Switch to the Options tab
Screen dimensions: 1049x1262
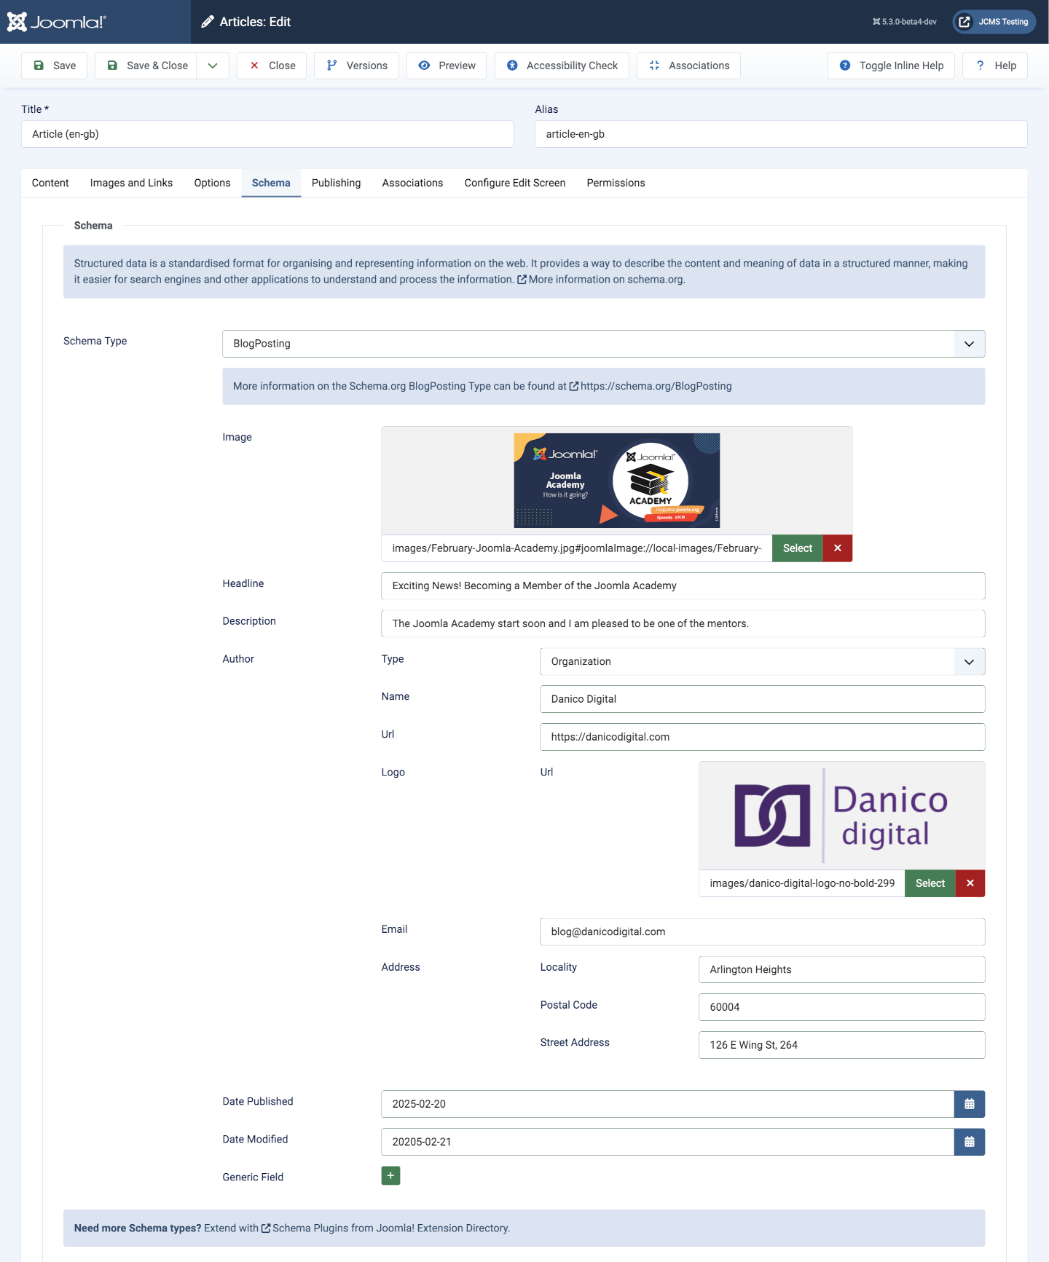212,183
